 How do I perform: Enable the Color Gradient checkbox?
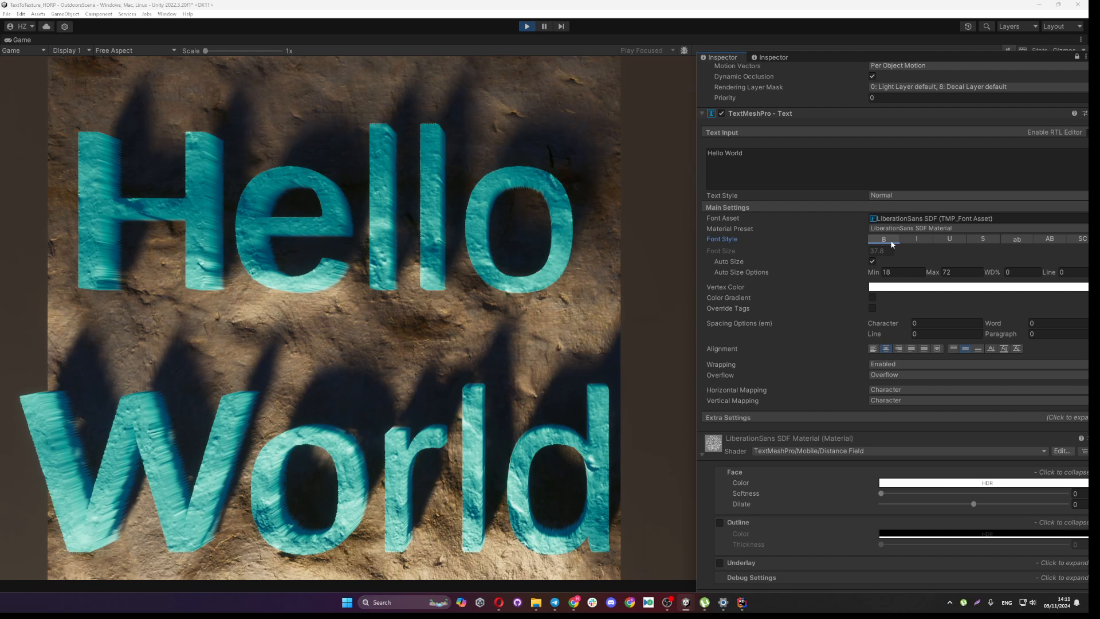click(x=872, y=297)
